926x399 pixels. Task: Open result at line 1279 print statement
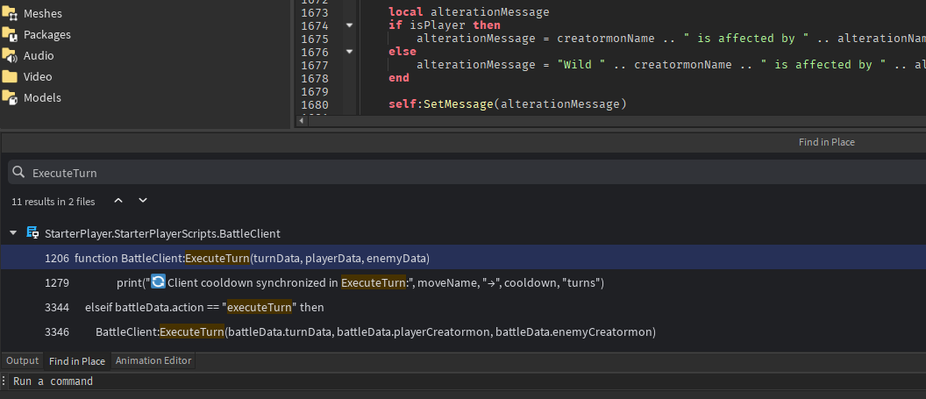[x=463, y=283]
